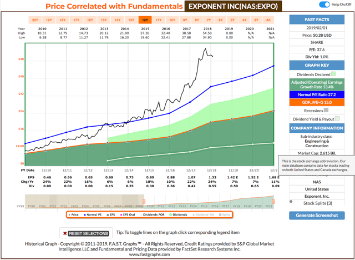
Task: View the 5Y range tab
Action: (232, 20)
